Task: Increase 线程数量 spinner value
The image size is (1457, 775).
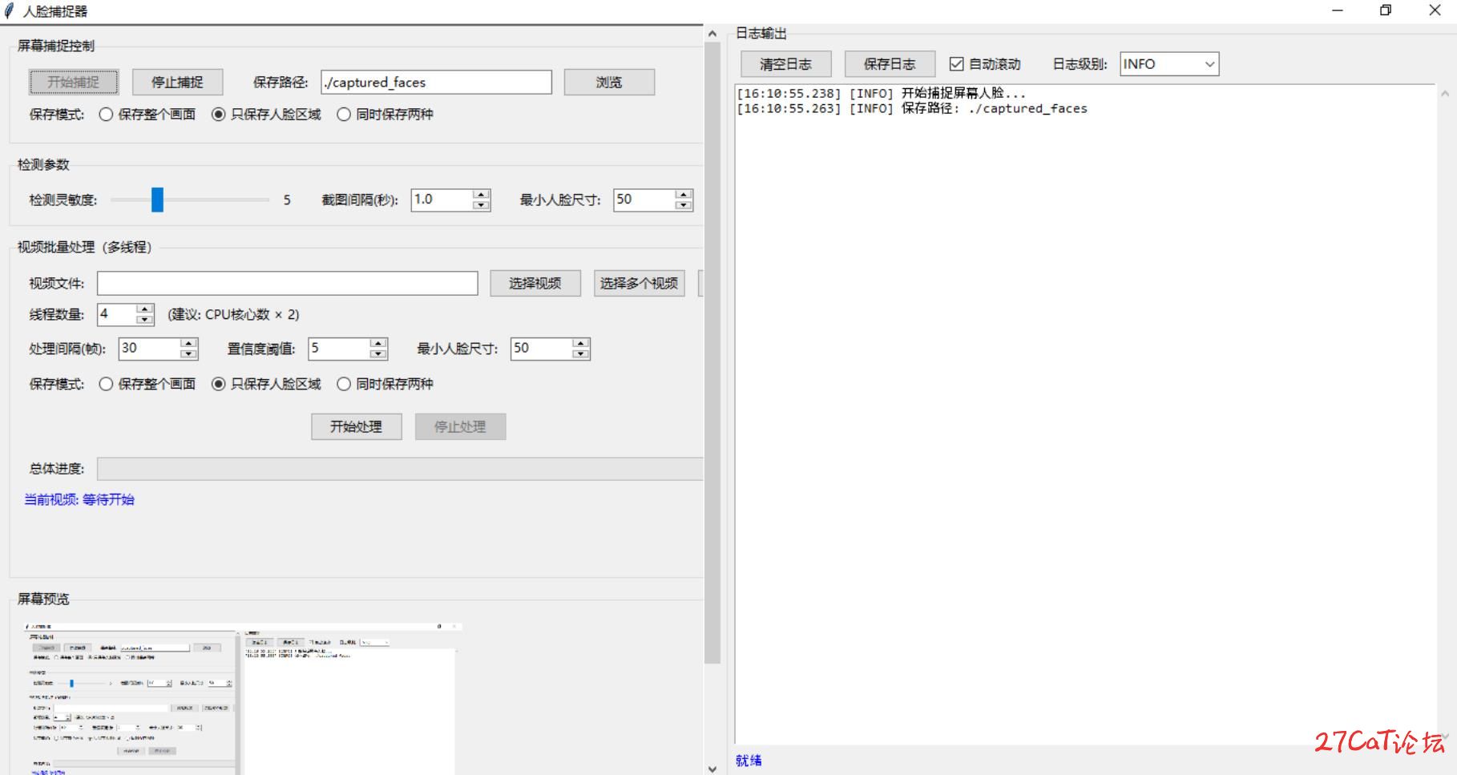Action: click(144, 309)
